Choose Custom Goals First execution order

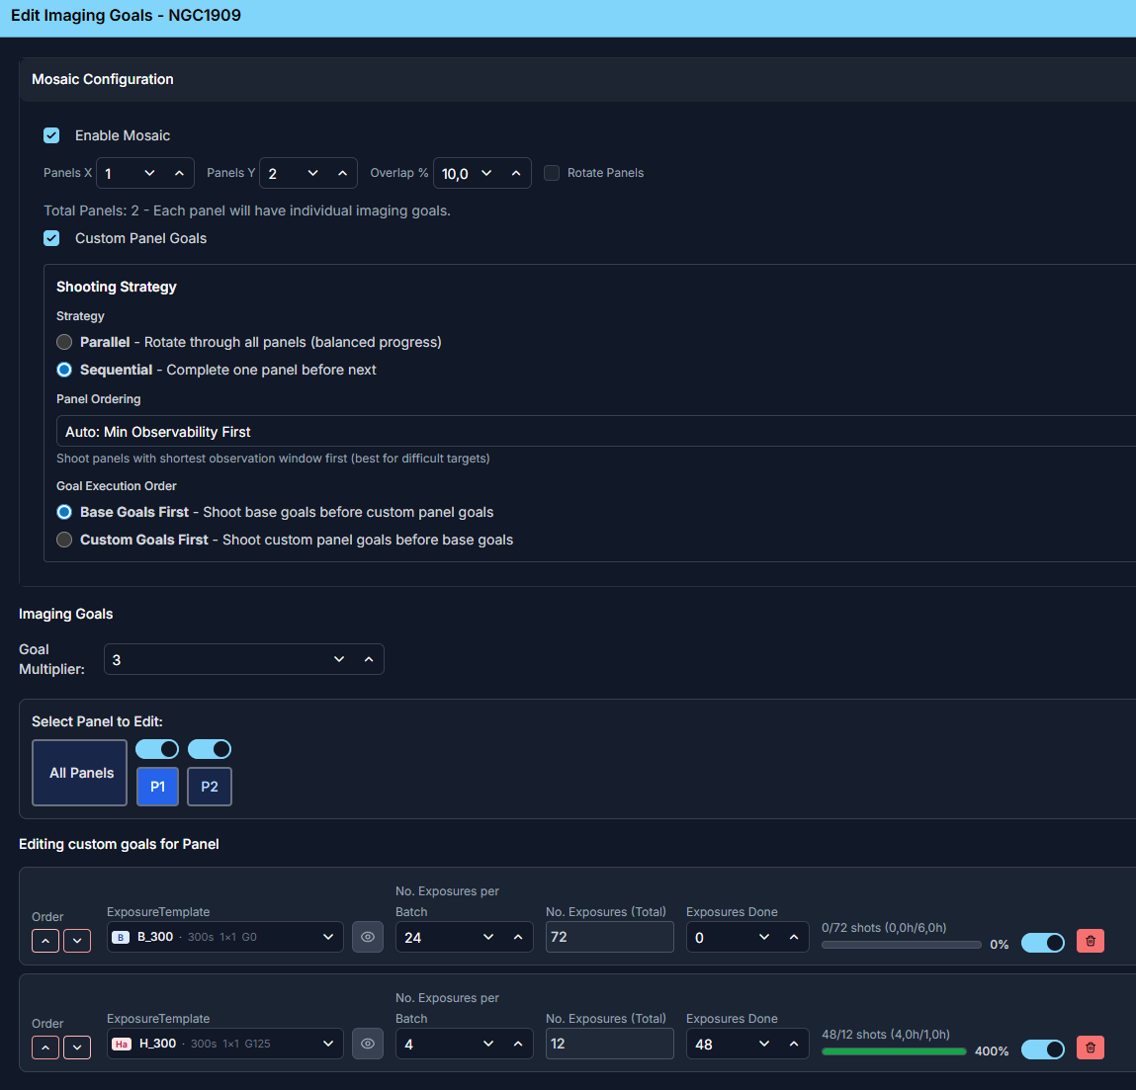pos(64,540)
